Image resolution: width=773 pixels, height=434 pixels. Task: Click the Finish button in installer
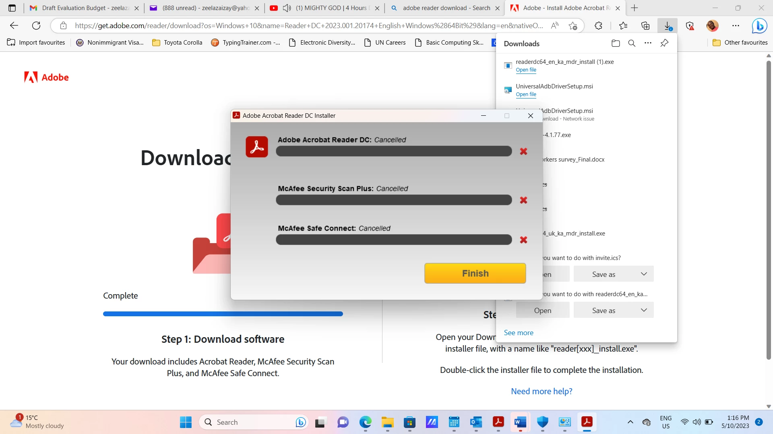click(x=475, y=273)
